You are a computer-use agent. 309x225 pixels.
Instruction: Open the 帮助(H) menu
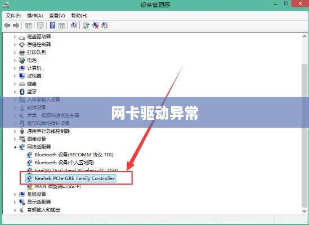coord(79,16)
